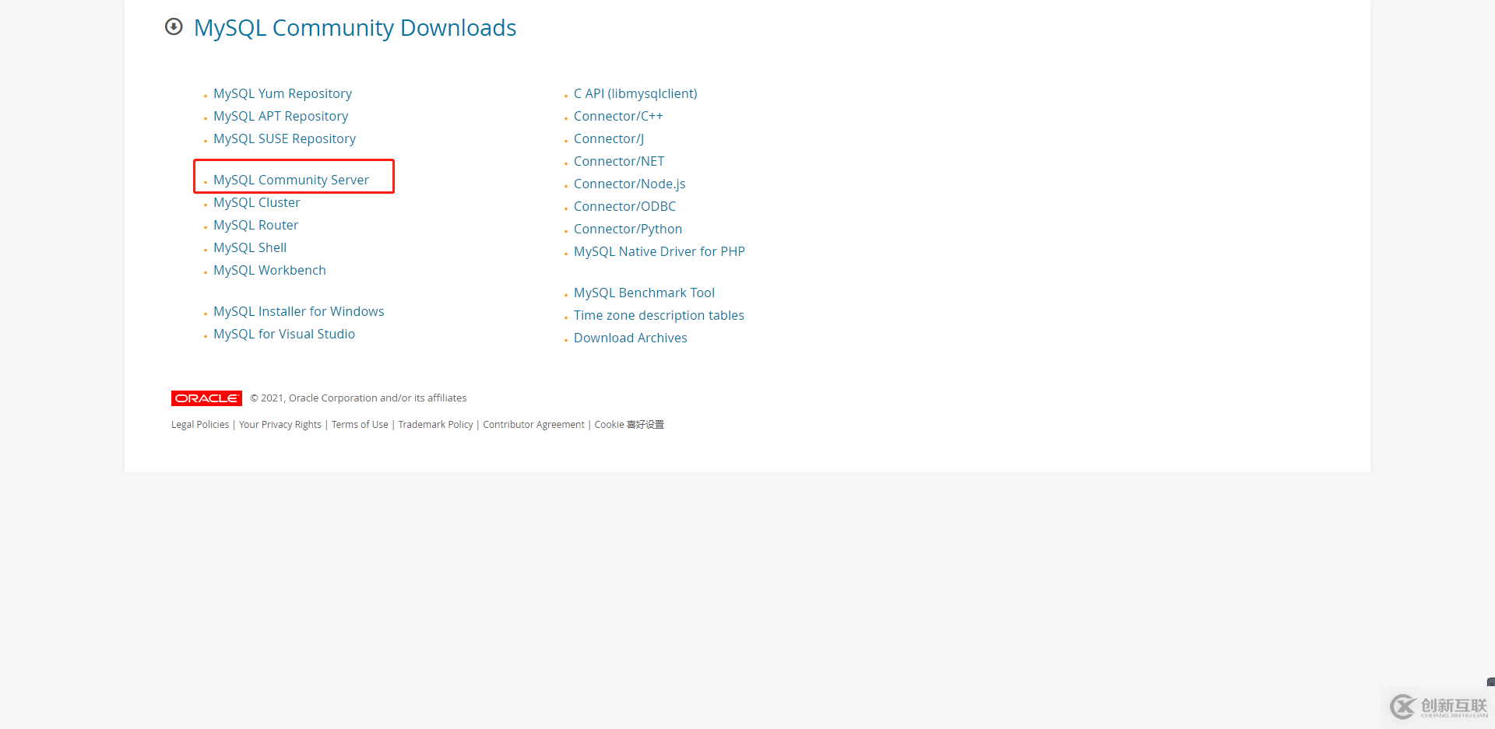Open the MySQL Community Server link
Viewport: 1495px width, 729px height.
[291, 180]
